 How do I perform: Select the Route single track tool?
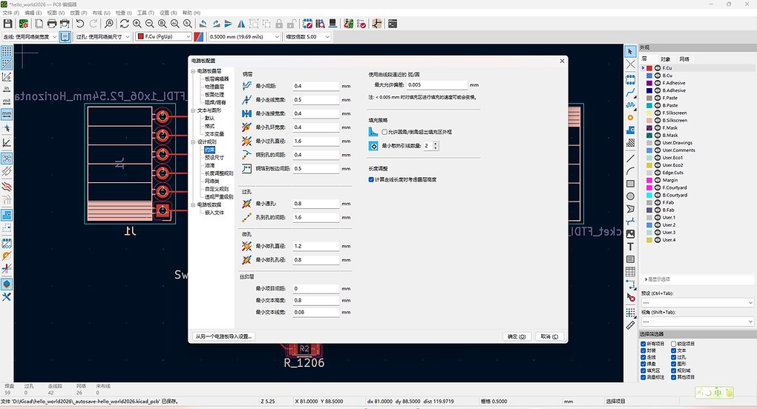click(x=630, y=92)
